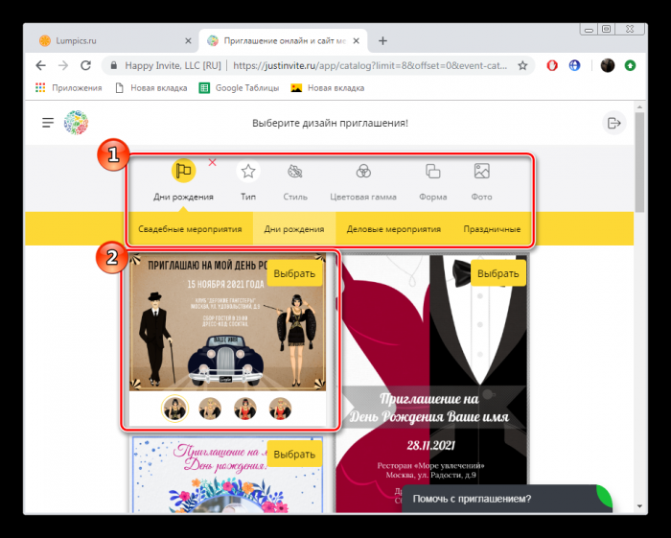Click the blue globe extension icon
Image resolution: width=671 pixels, height=538 pixels.
coord(575,65)
